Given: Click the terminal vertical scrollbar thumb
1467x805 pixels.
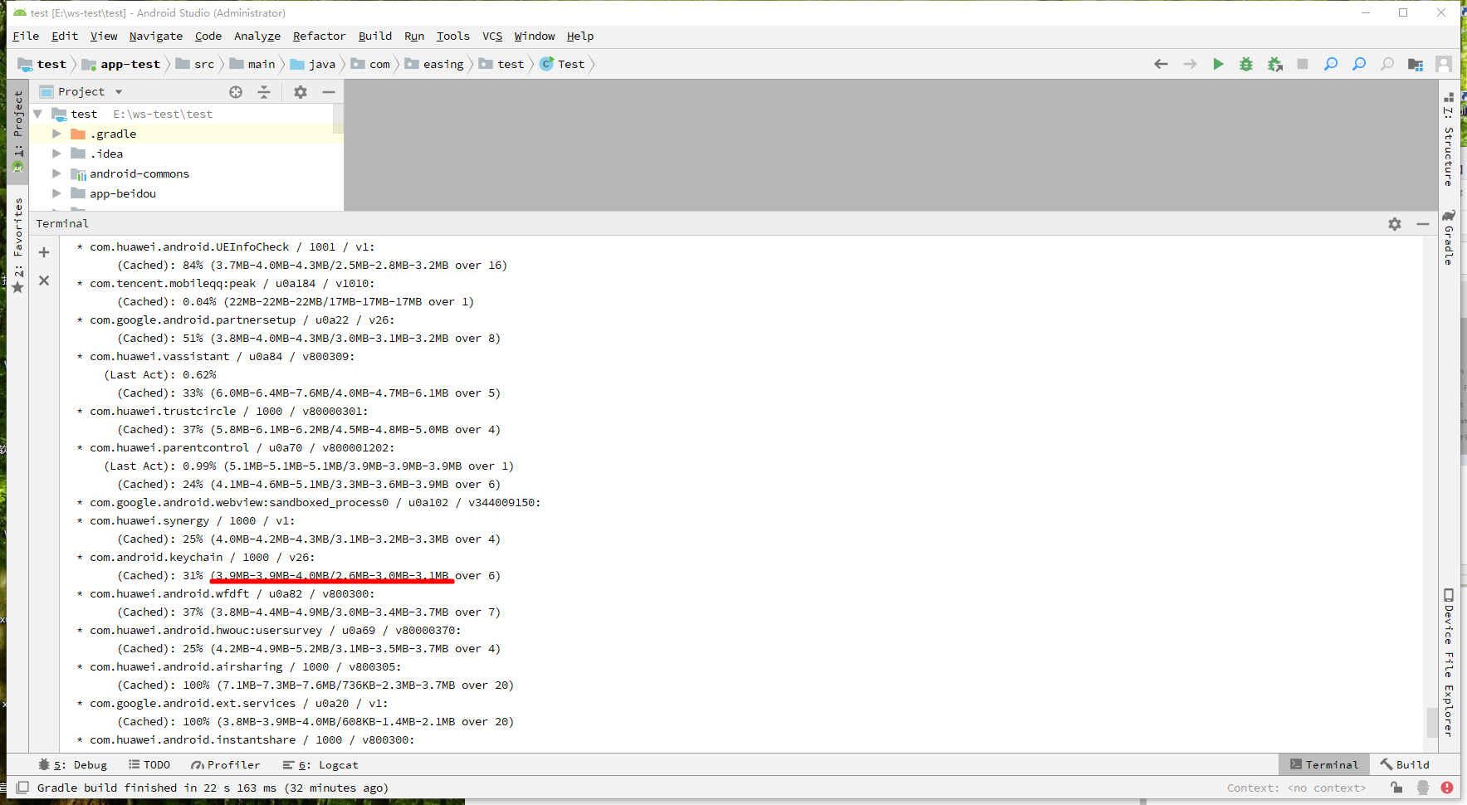Looking at the screenshot, I should (1432, 722).
